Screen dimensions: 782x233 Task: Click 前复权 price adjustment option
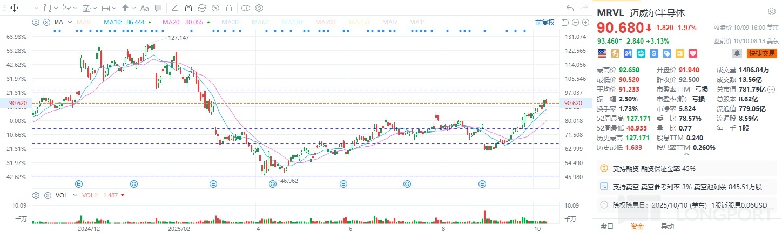[544, 22]
